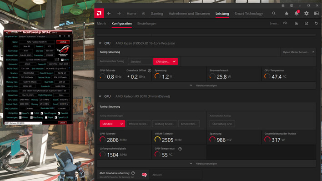Reset tuning with the undo icon

(316, 23)
